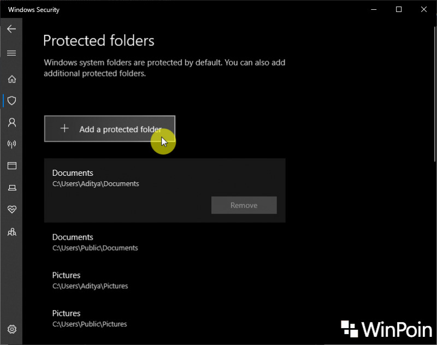
Task: Select the C:\Users\Public\Pictures folder entry
Action: [165, 319]
